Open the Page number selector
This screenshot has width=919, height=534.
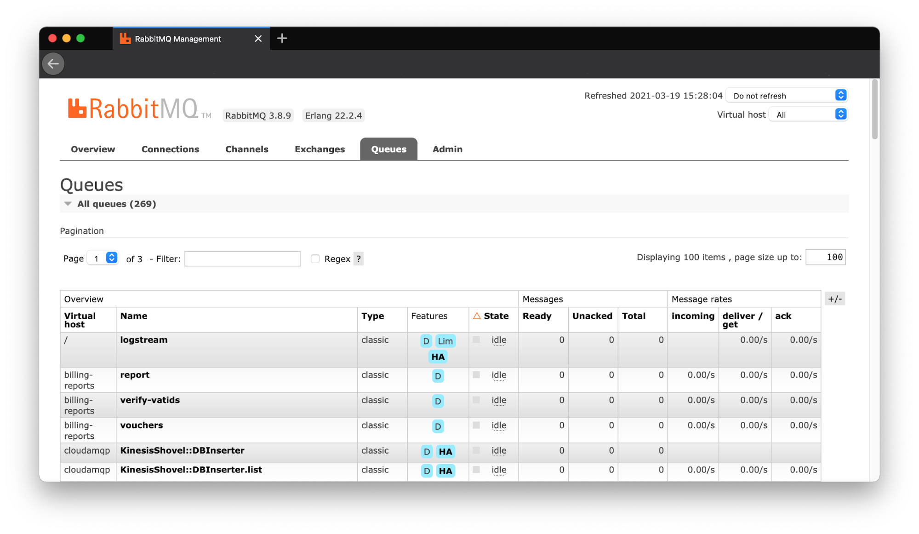coord(103,258)
